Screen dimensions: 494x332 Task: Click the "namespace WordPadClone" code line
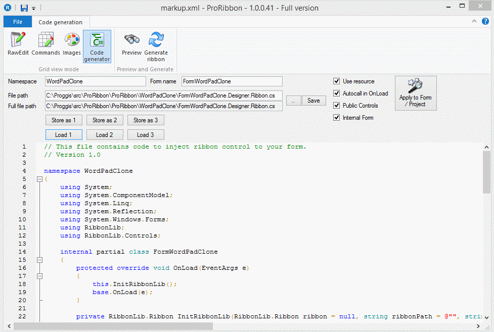(x=88, y=171)
